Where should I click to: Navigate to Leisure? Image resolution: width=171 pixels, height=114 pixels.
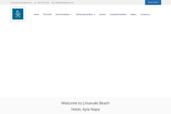coord(102,14)
